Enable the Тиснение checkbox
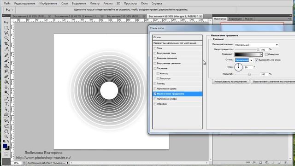Screen dimensions: 295x166 point(155,68)
